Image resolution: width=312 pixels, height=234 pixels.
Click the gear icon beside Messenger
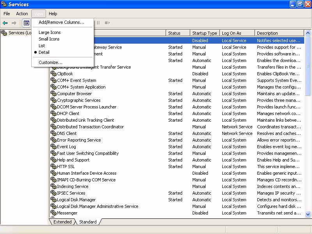click(53, 213)
